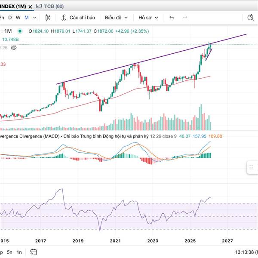Click the 2021 time axis label
Image resolution: width=258 pixels, height=258 pixels.
[115, 241]
